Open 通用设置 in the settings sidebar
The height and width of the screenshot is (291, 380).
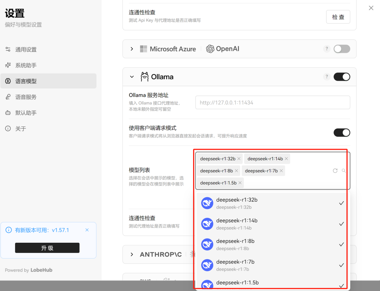click(x=49, y=50)
